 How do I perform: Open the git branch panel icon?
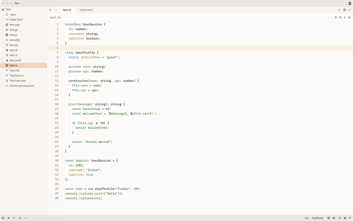tap(350, 218)
